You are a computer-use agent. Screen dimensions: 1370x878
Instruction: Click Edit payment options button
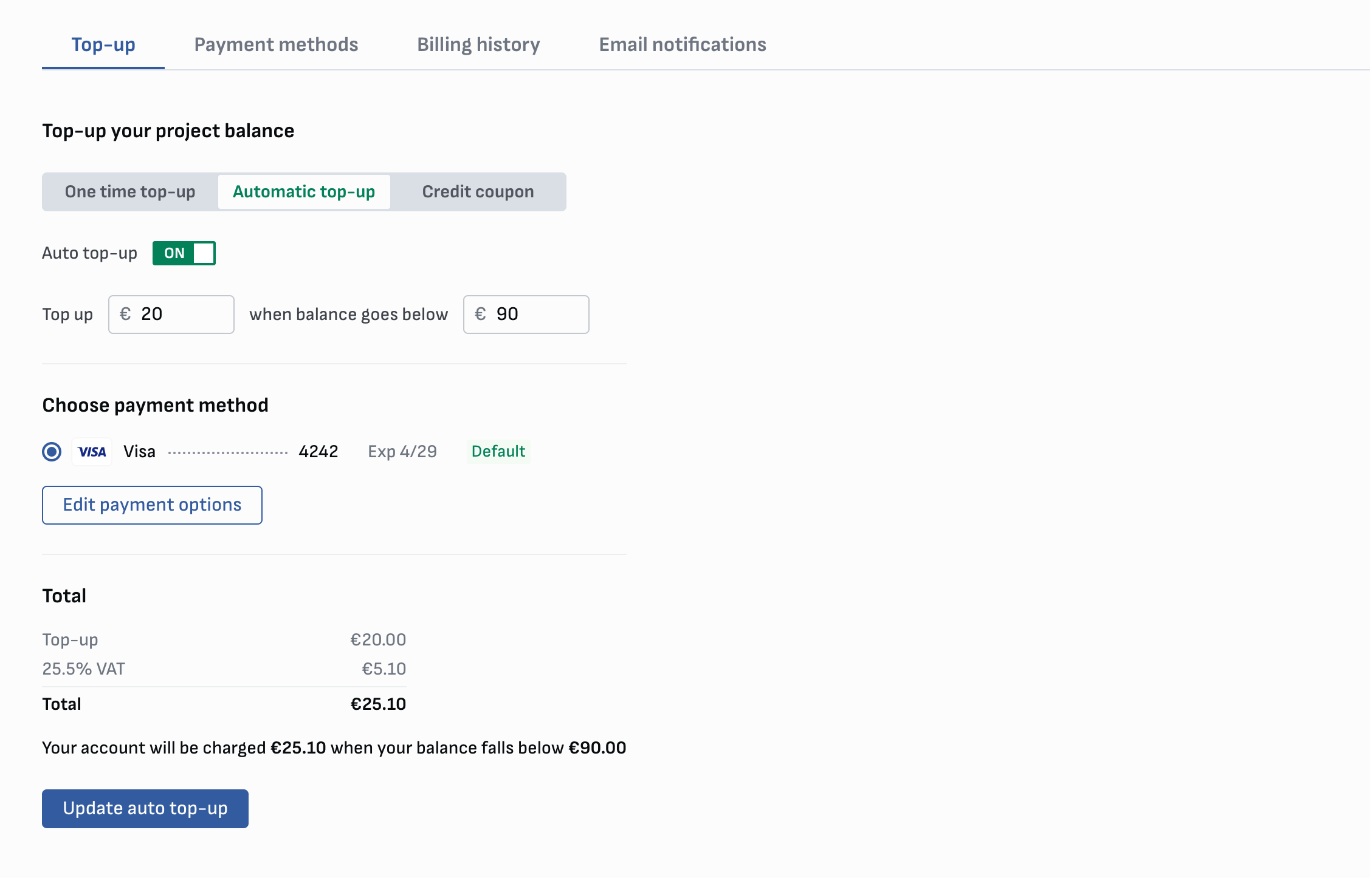pos(152,505)
